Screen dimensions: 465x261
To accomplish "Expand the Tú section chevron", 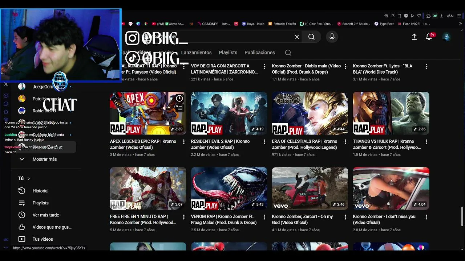I will [x=28, y=178].
